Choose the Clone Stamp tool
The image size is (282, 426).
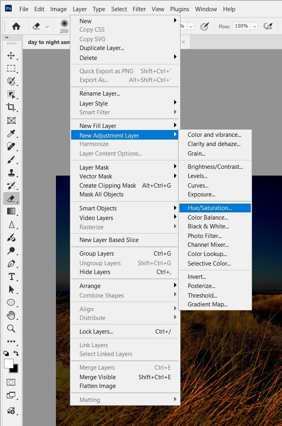pyautogui.click(x=11, y=172)
